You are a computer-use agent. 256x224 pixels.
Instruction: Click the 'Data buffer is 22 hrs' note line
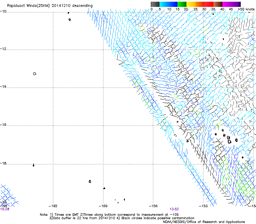click(122, 218)
